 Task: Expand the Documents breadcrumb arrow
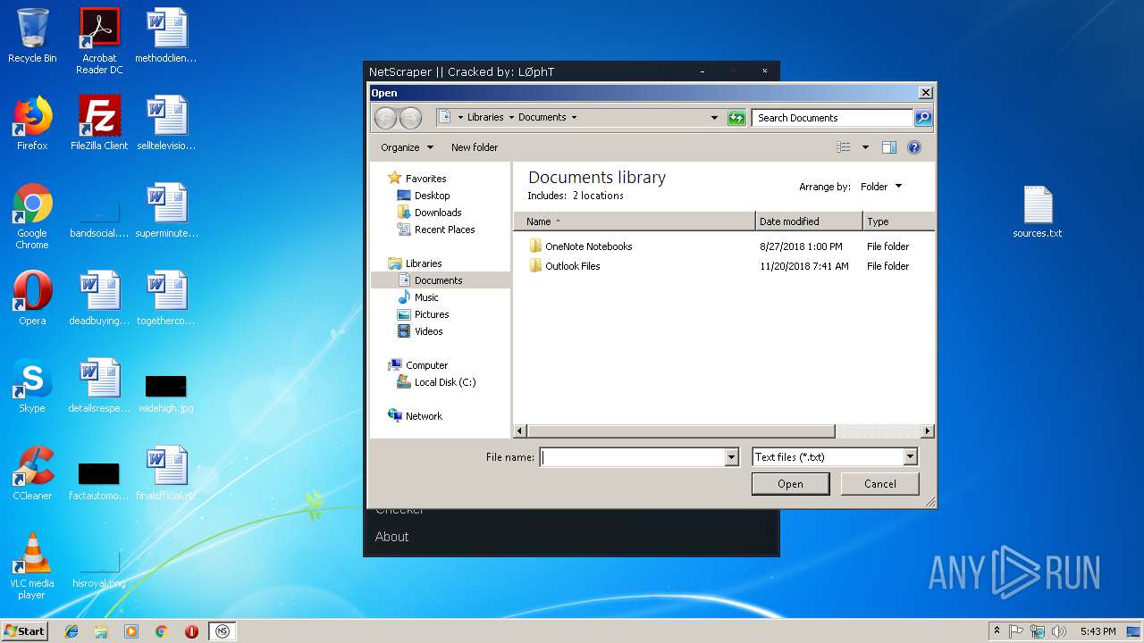[574, 118]
